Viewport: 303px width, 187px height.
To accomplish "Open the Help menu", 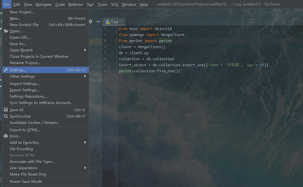I will point(144,4).
